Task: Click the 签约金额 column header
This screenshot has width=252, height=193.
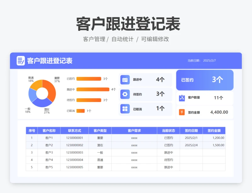Action: 214,130
